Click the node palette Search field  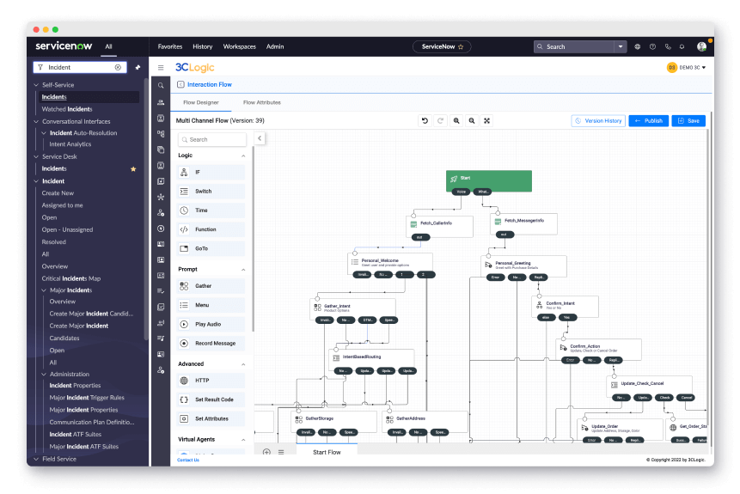[x=212, y=140]
